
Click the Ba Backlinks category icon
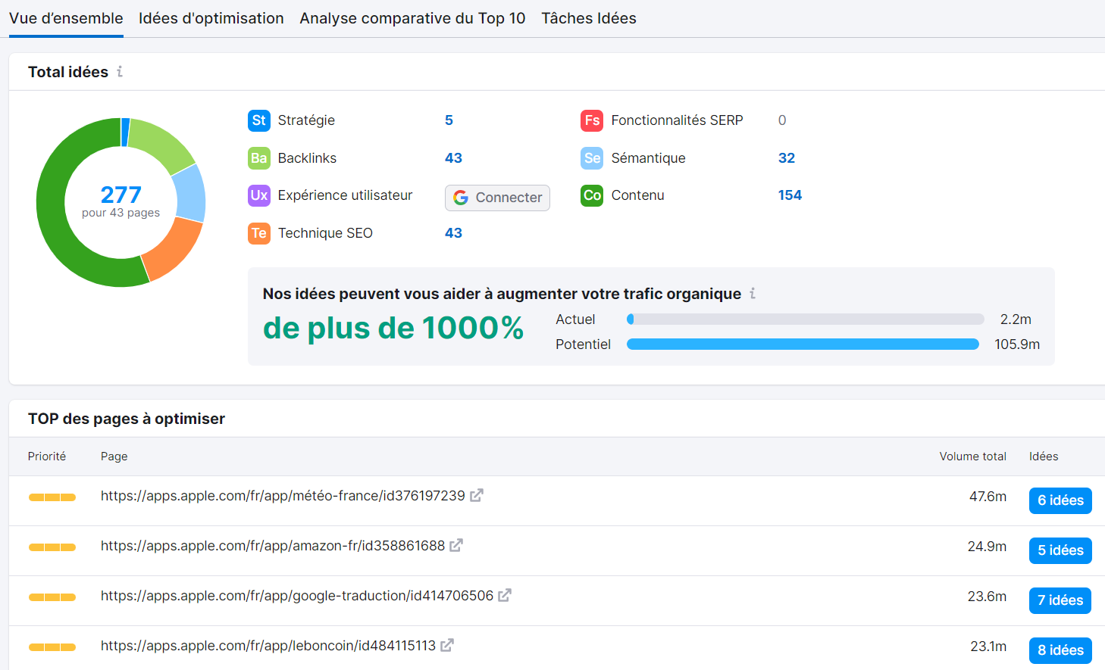(x=259, y=158)
